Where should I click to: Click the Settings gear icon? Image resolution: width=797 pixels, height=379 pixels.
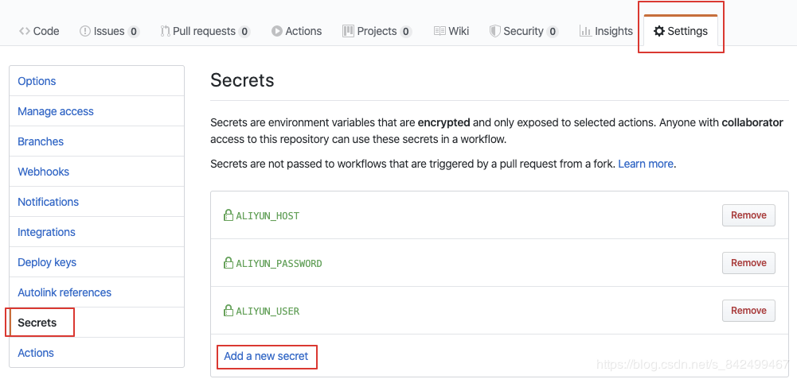659,31
